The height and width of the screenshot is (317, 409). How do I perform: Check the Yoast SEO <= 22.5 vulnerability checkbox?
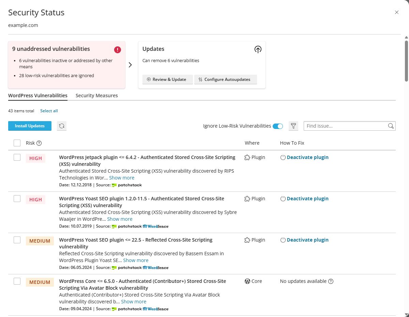click(x=17, y=240)
